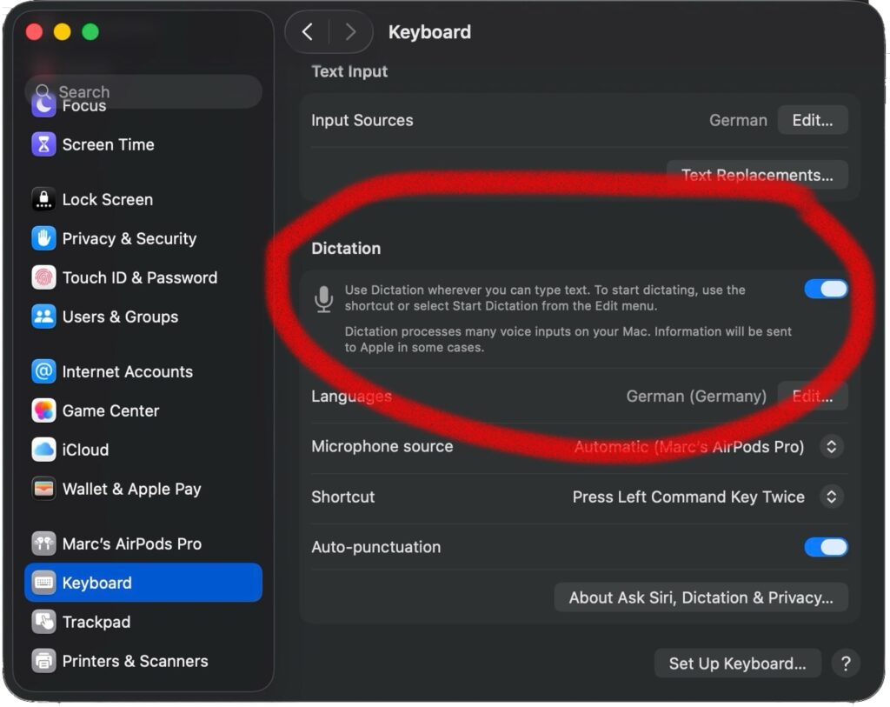The height and width of the screenshot is (707, 890).
Task: Click the Input Sources Edit button
Action: [x=812, y=120]
